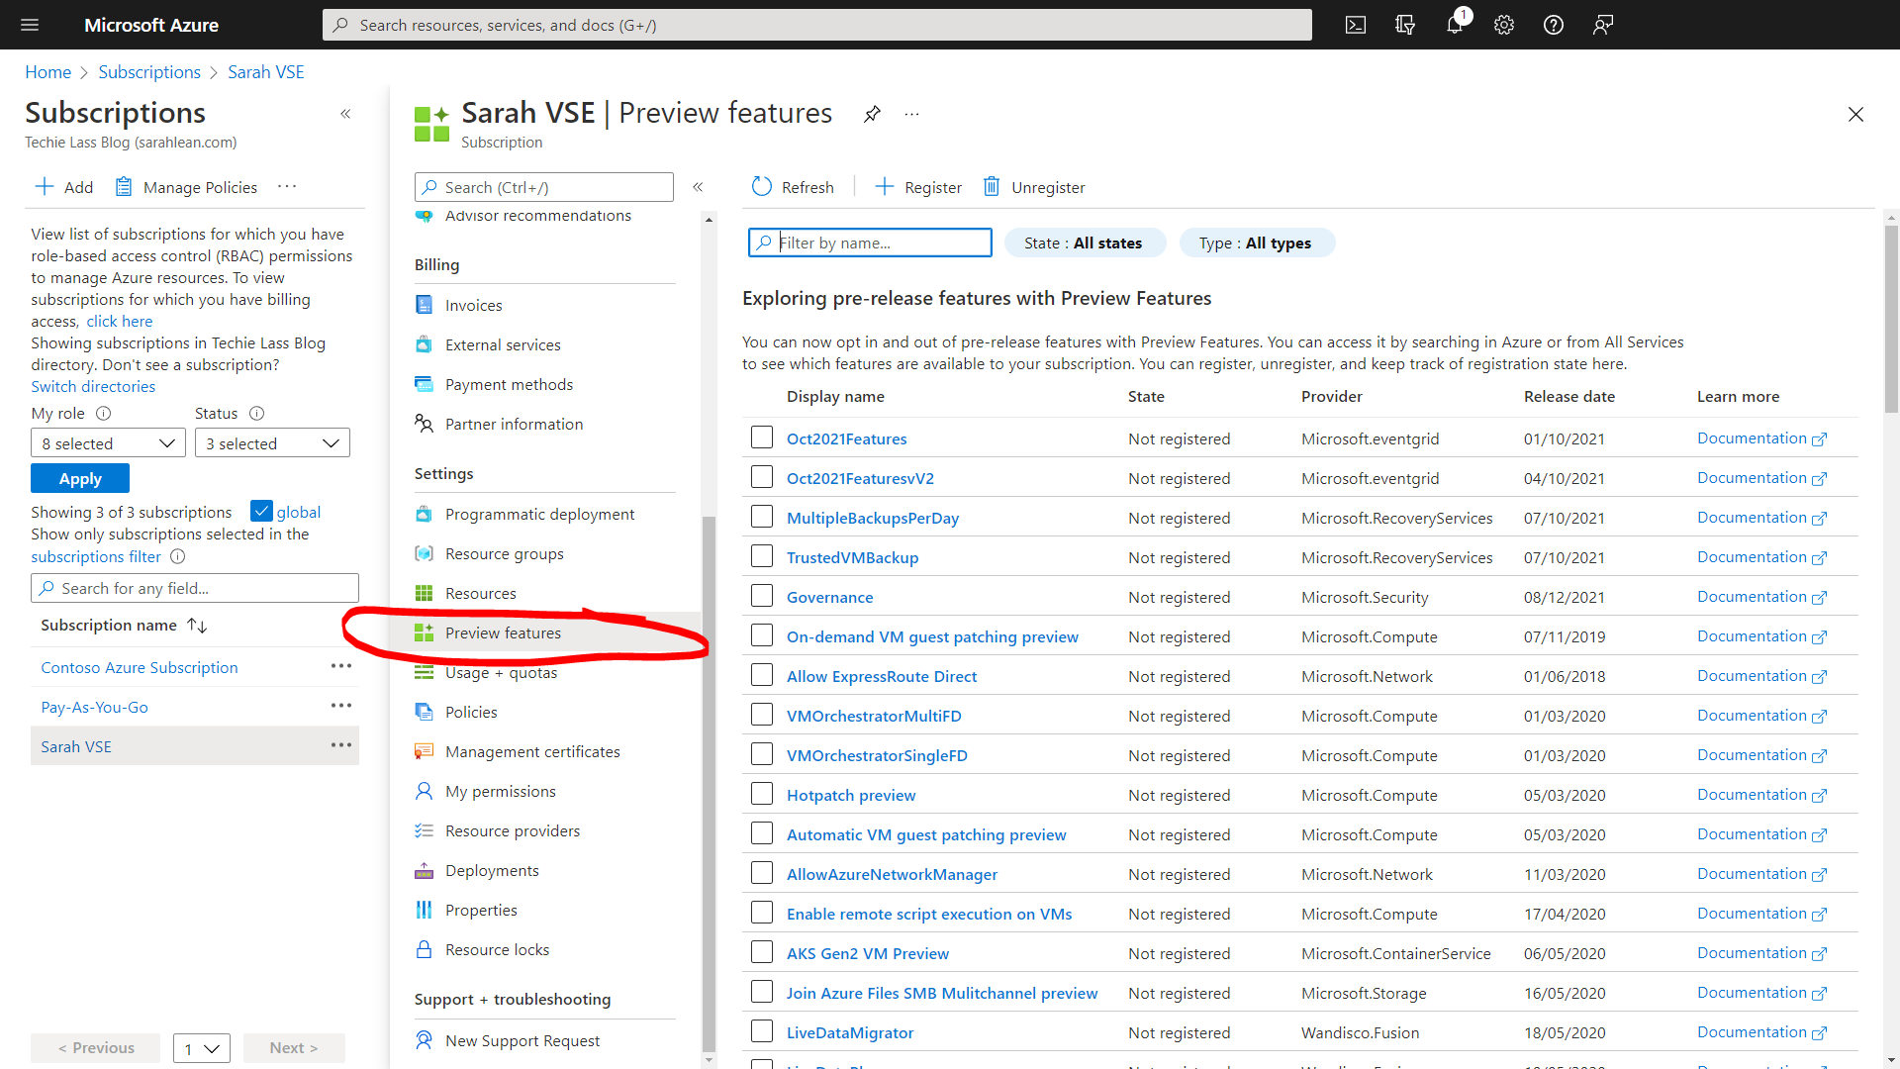Click the Refresh icon button
The image size is (1900, 1069).
[x=761, y=187]
